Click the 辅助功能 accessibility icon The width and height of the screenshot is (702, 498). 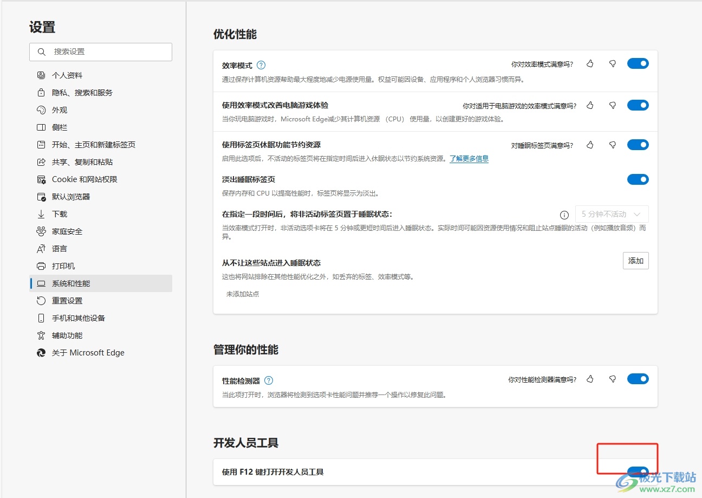pyautogui.click(x=41, y=335)
